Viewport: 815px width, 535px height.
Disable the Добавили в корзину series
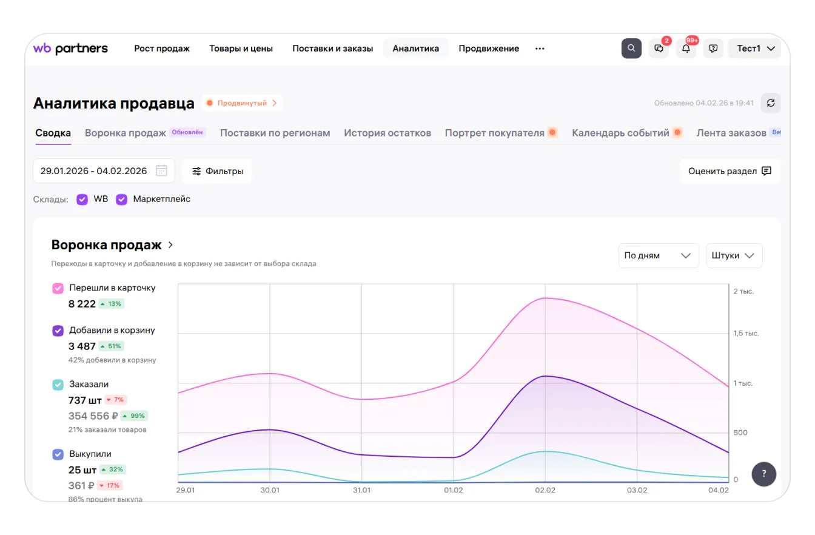click(x=58, y=331)
